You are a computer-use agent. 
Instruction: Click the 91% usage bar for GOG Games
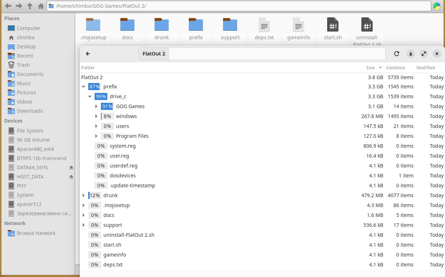(x=107, y=106)
